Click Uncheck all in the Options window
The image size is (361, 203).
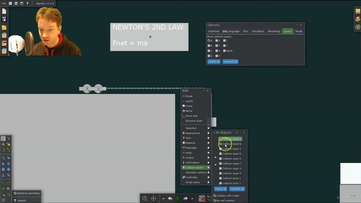pos(231,61)
